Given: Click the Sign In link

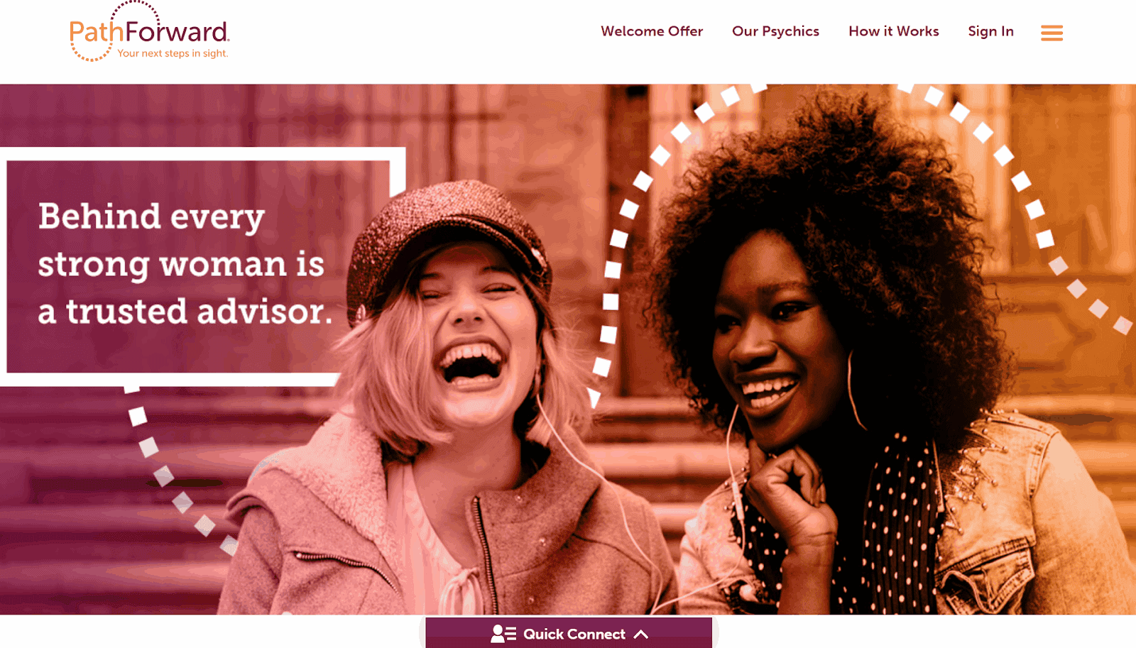Looking at the screenshot, I should [990, 31].
